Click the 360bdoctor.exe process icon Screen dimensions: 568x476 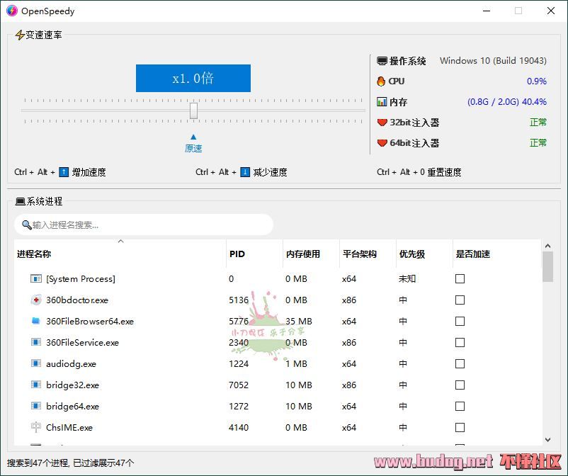point(36,300)
